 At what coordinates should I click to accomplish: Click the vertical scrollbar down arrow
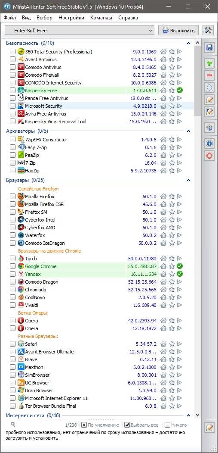(197, 416)
